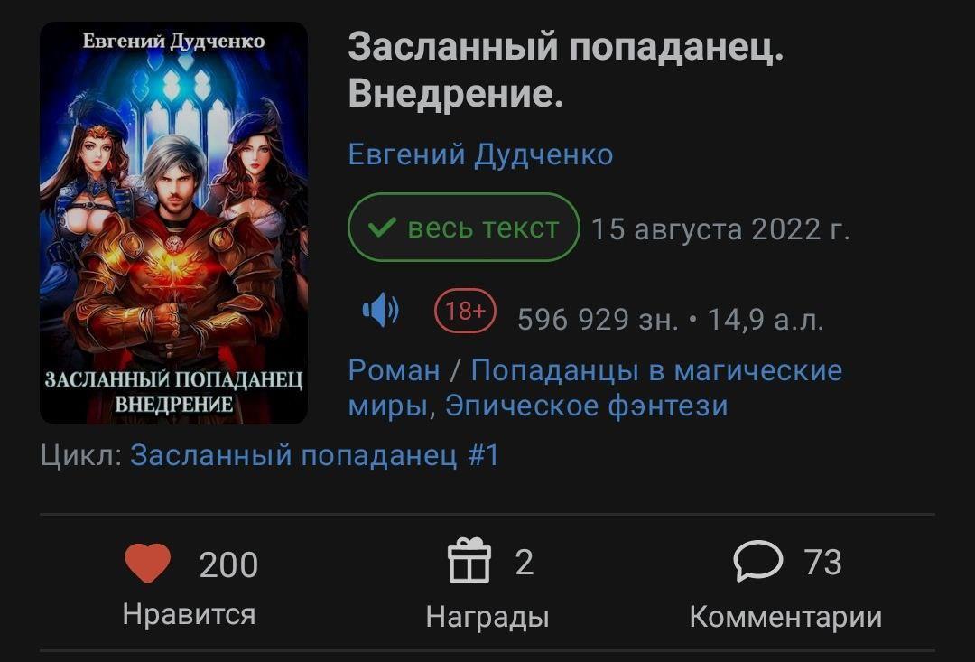Click the blue speaker audiobook icon

click(381, 309)
